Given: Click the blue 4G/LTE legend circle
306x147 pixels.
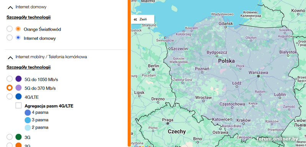Looking at the screenshot, I should pyautogui.click(x=18, y=96).
